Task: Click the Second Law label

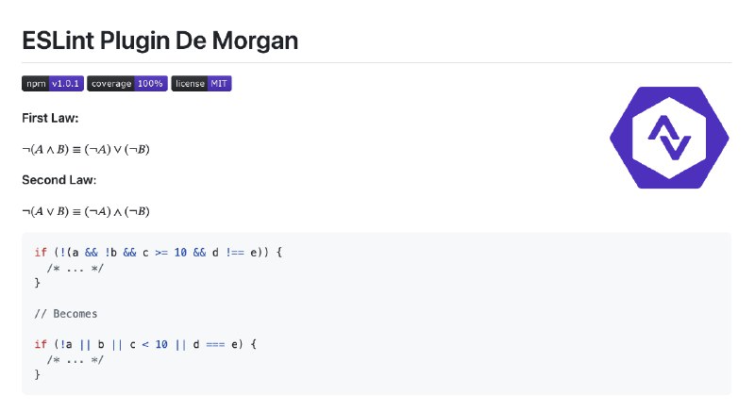Action: [x=59, y=180]
